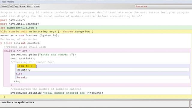This screenshot has width=192, height=108.
Task: Click the 'Total number entered are' println line
Action: [57, 93]
